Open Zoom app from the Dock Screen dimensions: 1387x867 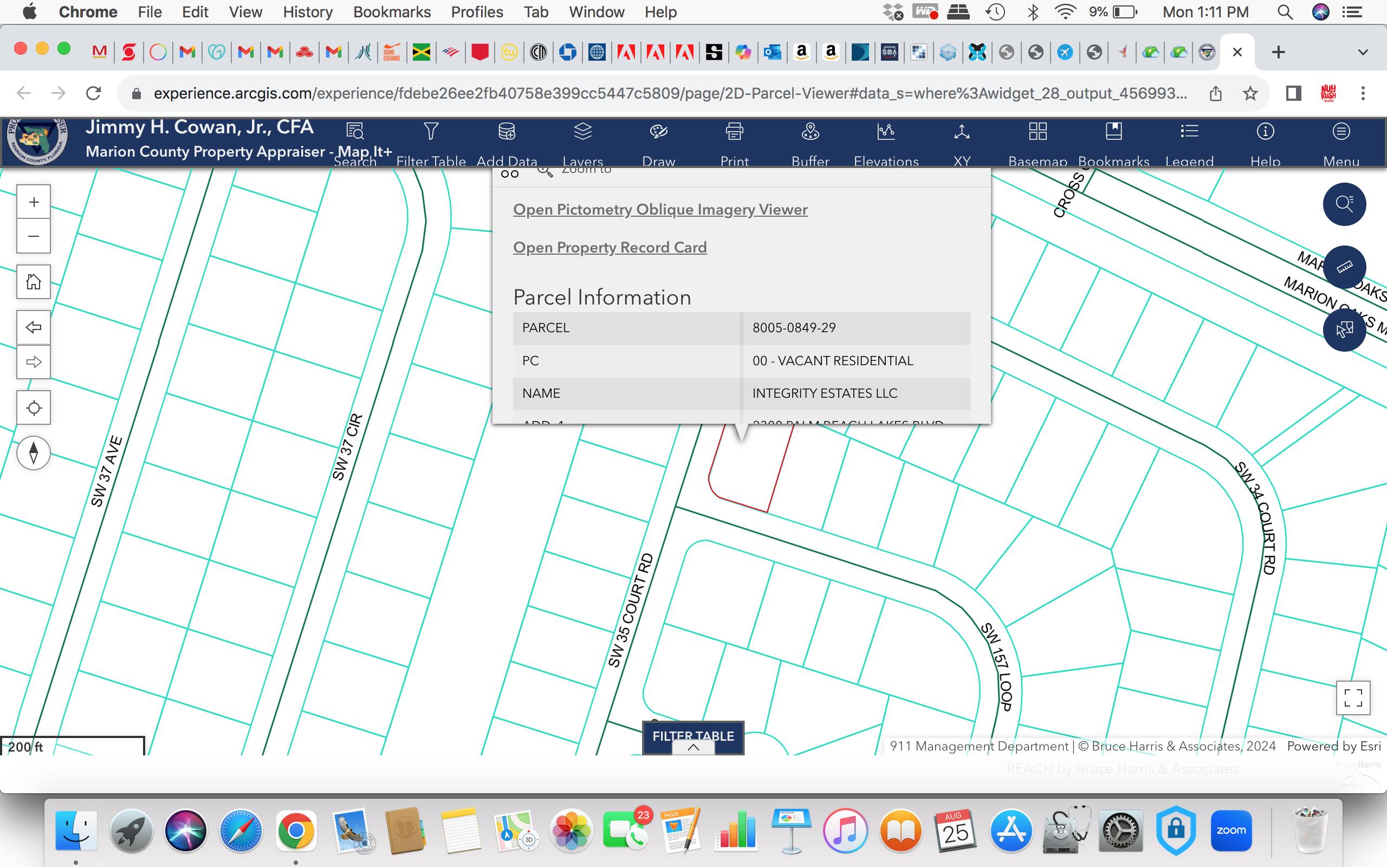[x=1231, y=830]
